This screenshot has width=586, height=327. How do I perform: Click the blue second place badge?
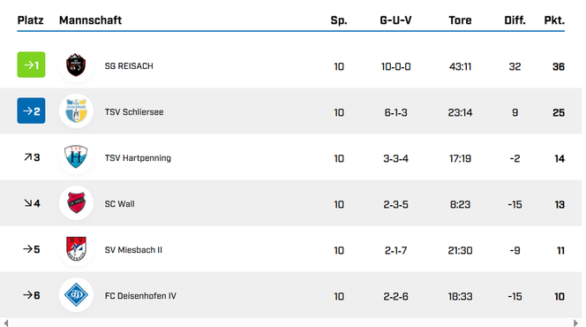coord(31,110)
